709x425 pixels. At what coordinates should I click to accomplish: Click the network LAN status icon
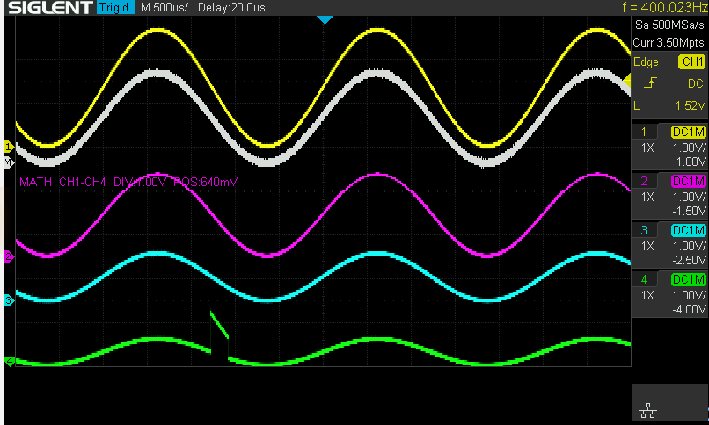(x=648, y=411)
